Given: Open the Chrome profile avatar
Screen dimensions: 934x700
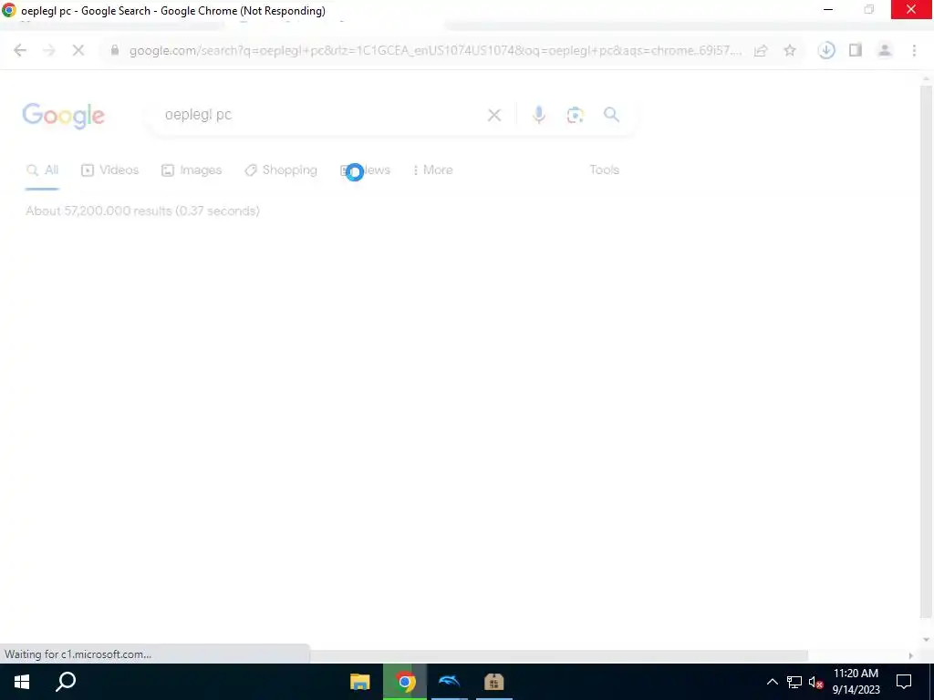Looking at the screenshot, I should [x=885, y=51].
